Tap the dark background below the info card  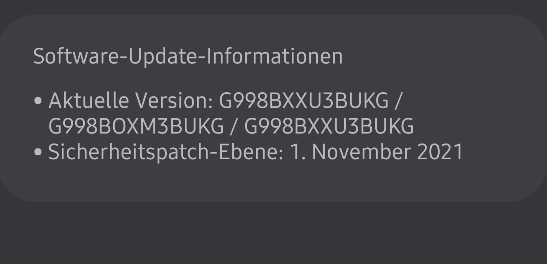[268, 233]
